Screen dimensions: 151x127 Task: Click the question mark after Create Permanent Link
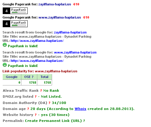84,121
